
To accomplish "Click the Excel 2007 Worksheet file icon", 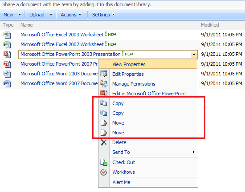I will (x=7, y=45).
